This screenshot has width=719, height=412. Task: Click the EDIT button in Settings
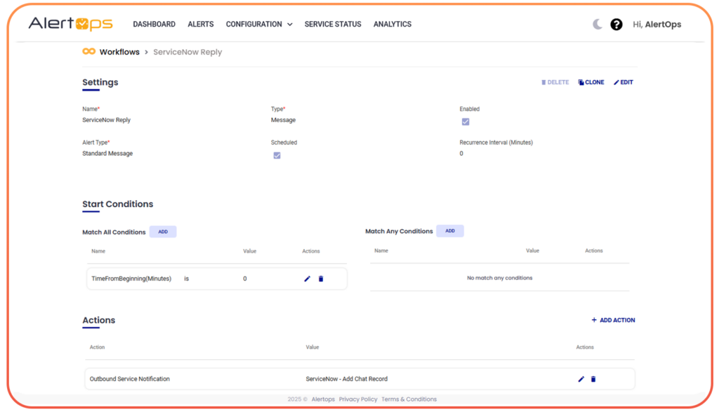623,81
